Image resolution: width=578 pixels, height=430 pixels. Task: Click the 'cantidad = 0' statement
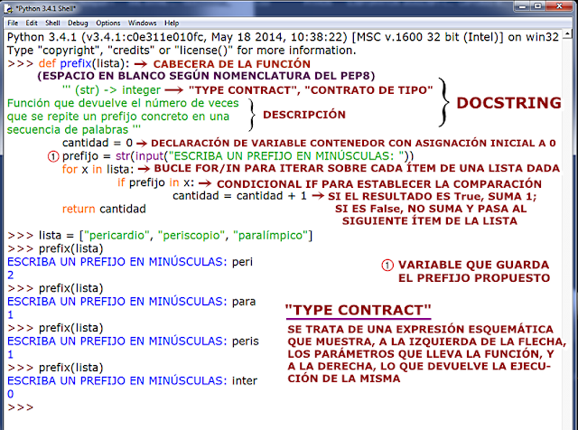pos(98,143)
